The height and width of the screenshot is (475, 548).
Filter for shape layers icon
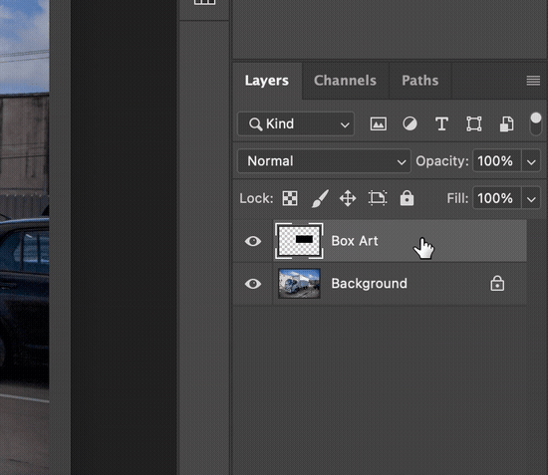[x=474, y=124]
